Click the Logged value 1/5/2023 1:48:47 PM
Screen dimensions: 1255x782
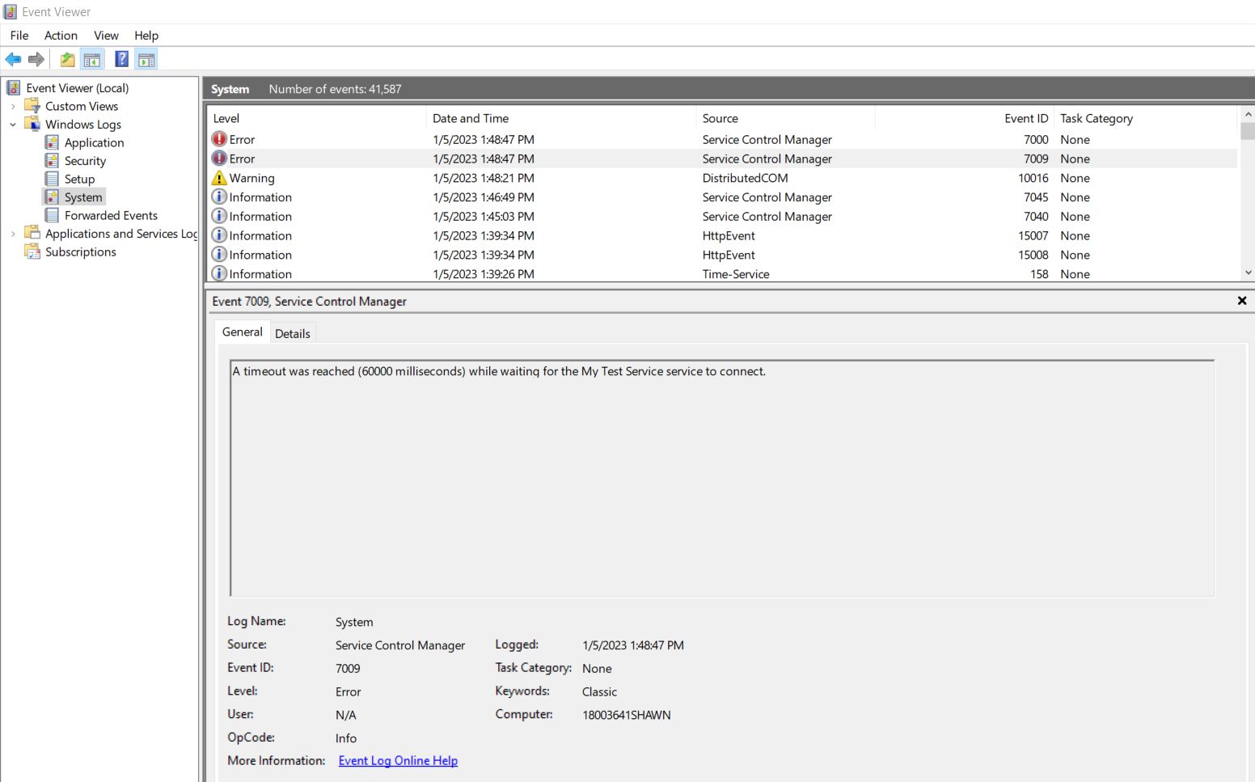pyautogui.click(x=633, y=645)
